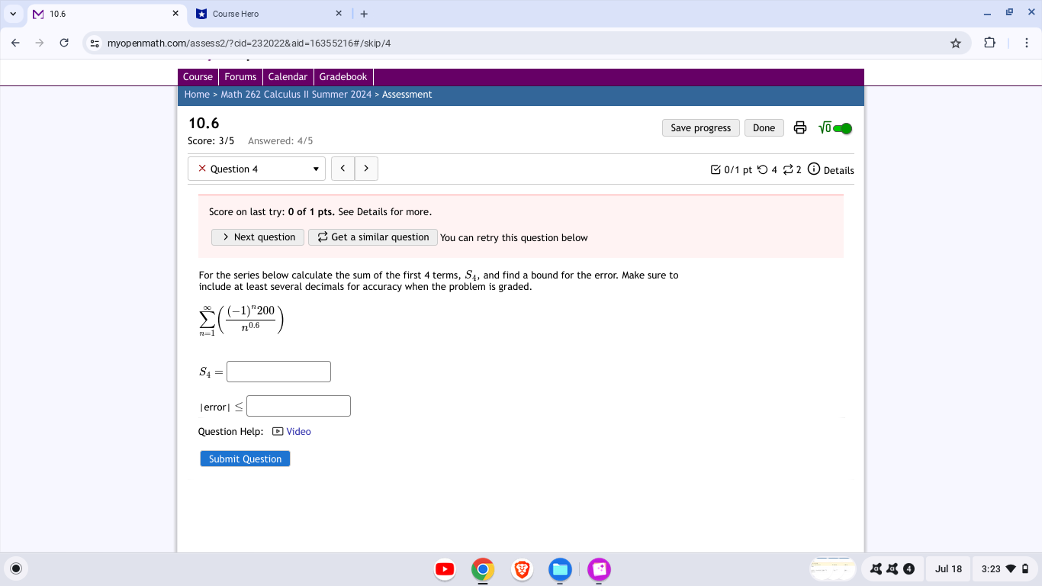Open the Video help link
1042x586 pixels.
[x=298, y=432]
